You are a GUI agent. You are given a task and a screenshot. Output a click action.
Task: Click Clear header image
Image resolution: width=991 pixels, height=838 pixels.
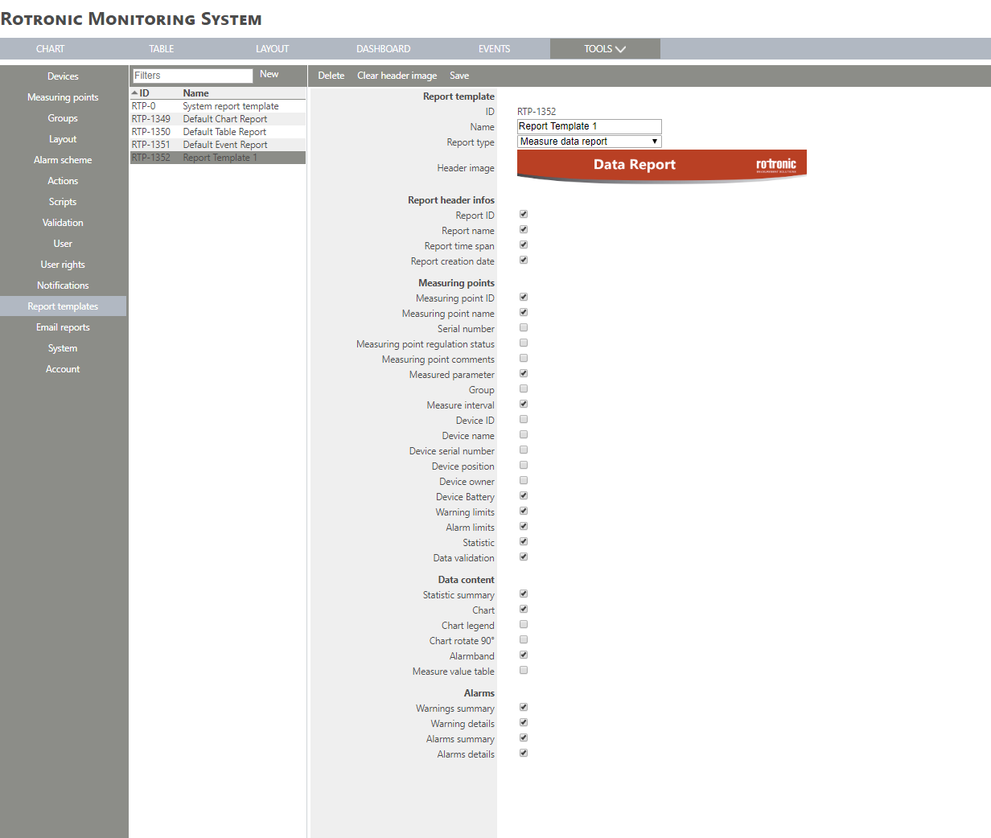(x=397, y=76)
